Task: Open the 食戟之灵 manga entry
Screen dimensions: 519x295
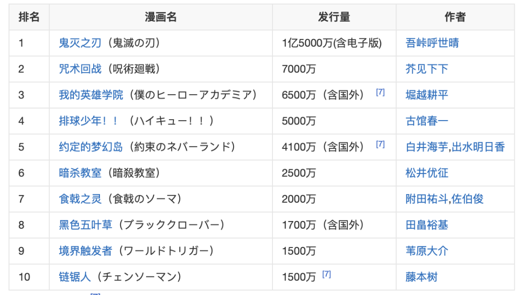Action: [80, 199]
